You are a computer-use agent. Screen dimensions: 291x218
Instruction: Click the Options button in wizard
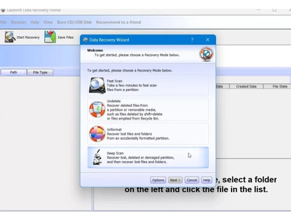tap(158, 180)
